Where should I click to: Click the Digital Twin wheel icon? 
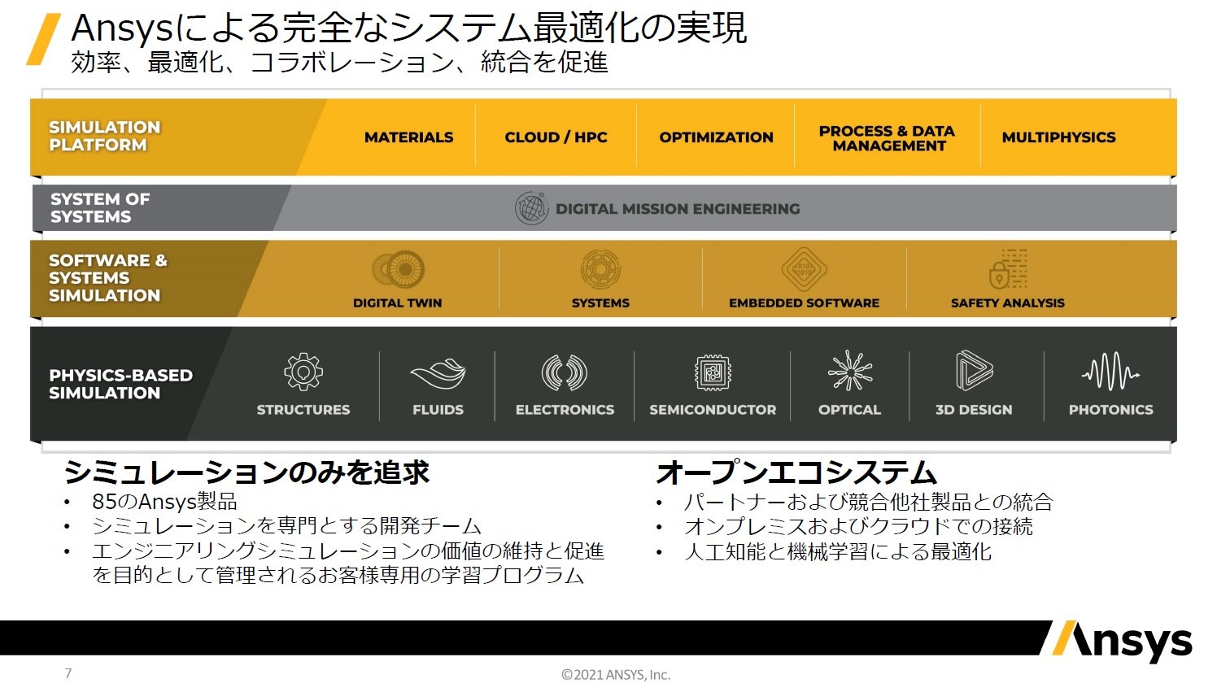[398, 270]
